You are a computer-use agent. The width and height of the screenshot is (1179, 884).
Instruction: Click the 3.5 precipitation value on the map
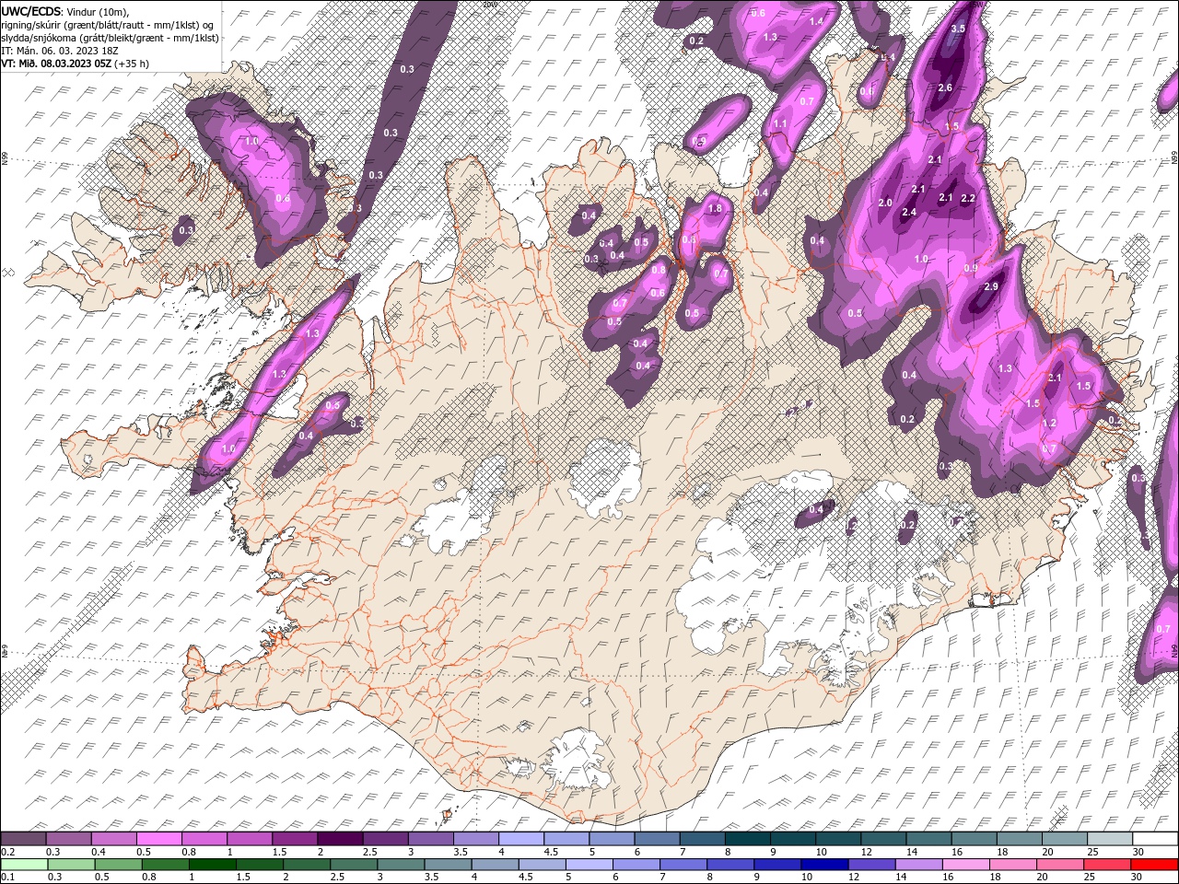point(958,29)
